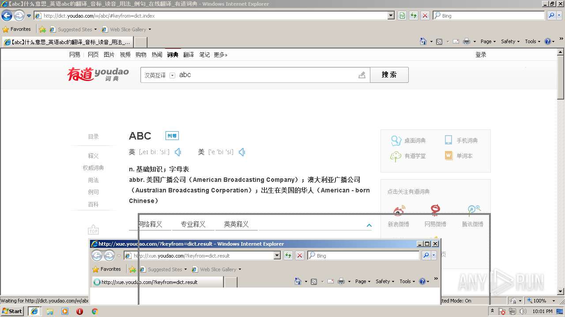This screenshot has height=317, width=565.
Task: Click the 纠错 correction badge next to ABC
Action: coord(172,136)
